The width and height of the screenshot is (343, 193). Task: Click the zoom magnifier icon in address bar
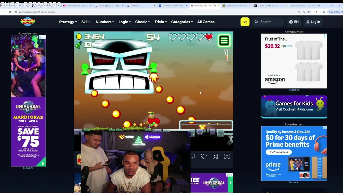point(304,12)
